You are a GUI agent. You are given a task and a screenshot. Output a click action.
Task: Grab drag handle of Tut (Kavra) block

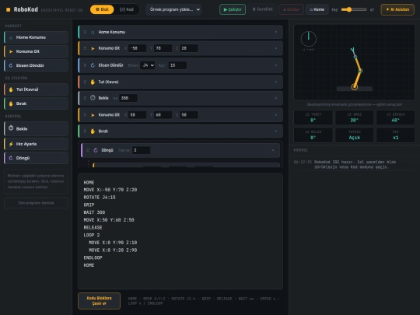click(85, 82)
